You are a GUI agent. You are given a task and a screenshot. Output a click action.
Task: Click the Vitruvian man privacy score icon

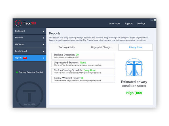point(134,67)
